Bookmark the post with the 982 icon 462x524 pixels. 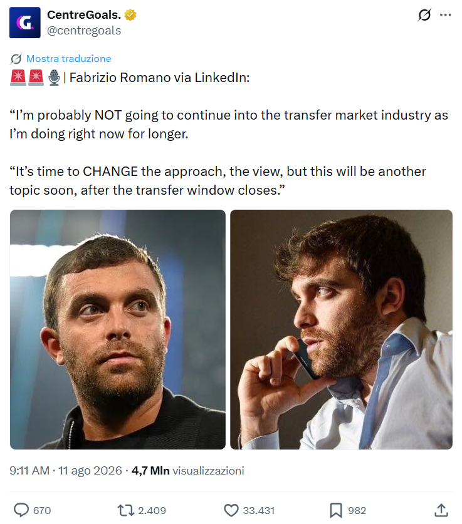pyautogui.click(x=335, y=510)
